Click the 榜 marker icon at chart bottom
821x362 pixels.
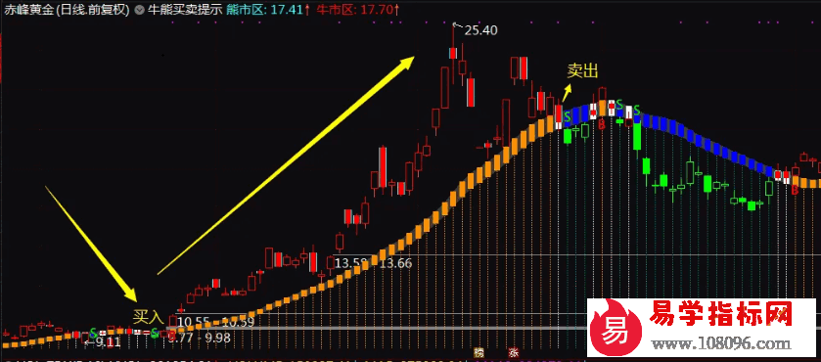pyautogui.click(x=479, y=351)
